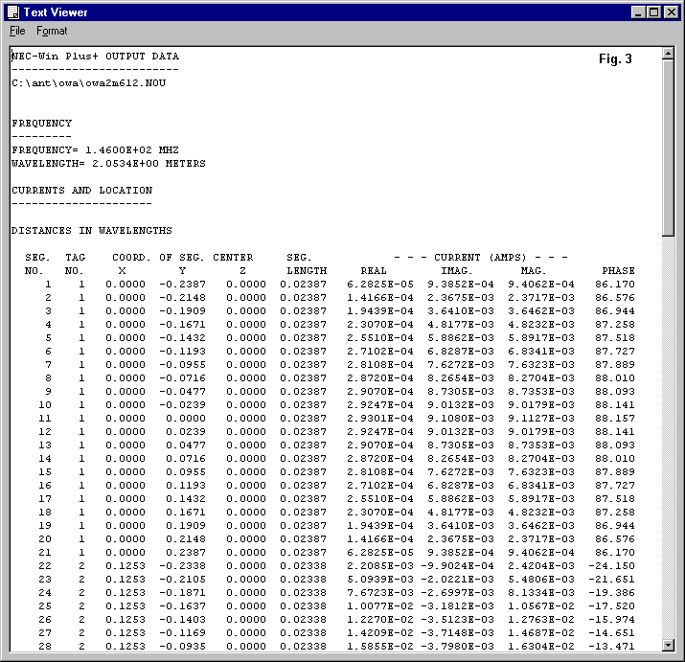The image size is (685, 662).
Task: Close the Text Viewer window
Action: point(670,11)
